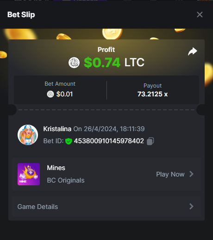The height and width of the screenshot is (240, 213).
Task: Click the 73.2125 x payout value
Action: pyautogui.click(x=152, y=94)
